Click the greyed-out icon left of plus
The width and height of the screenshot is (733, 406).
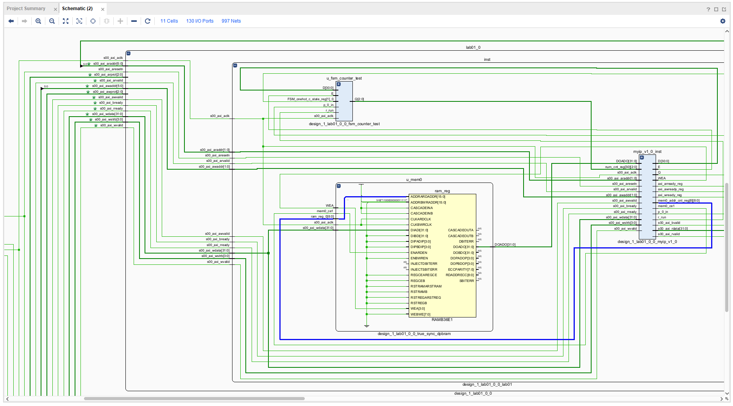107,21
